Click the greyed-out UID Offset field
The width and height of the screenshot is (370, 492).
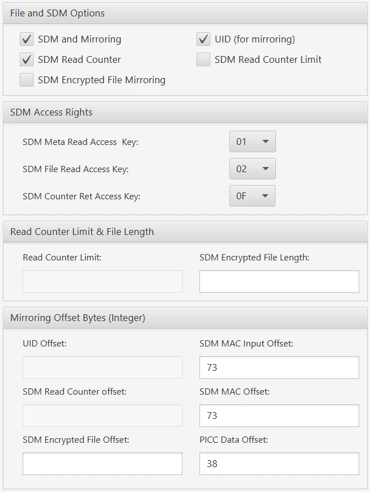pyautogui.click(x=102, y=367)
